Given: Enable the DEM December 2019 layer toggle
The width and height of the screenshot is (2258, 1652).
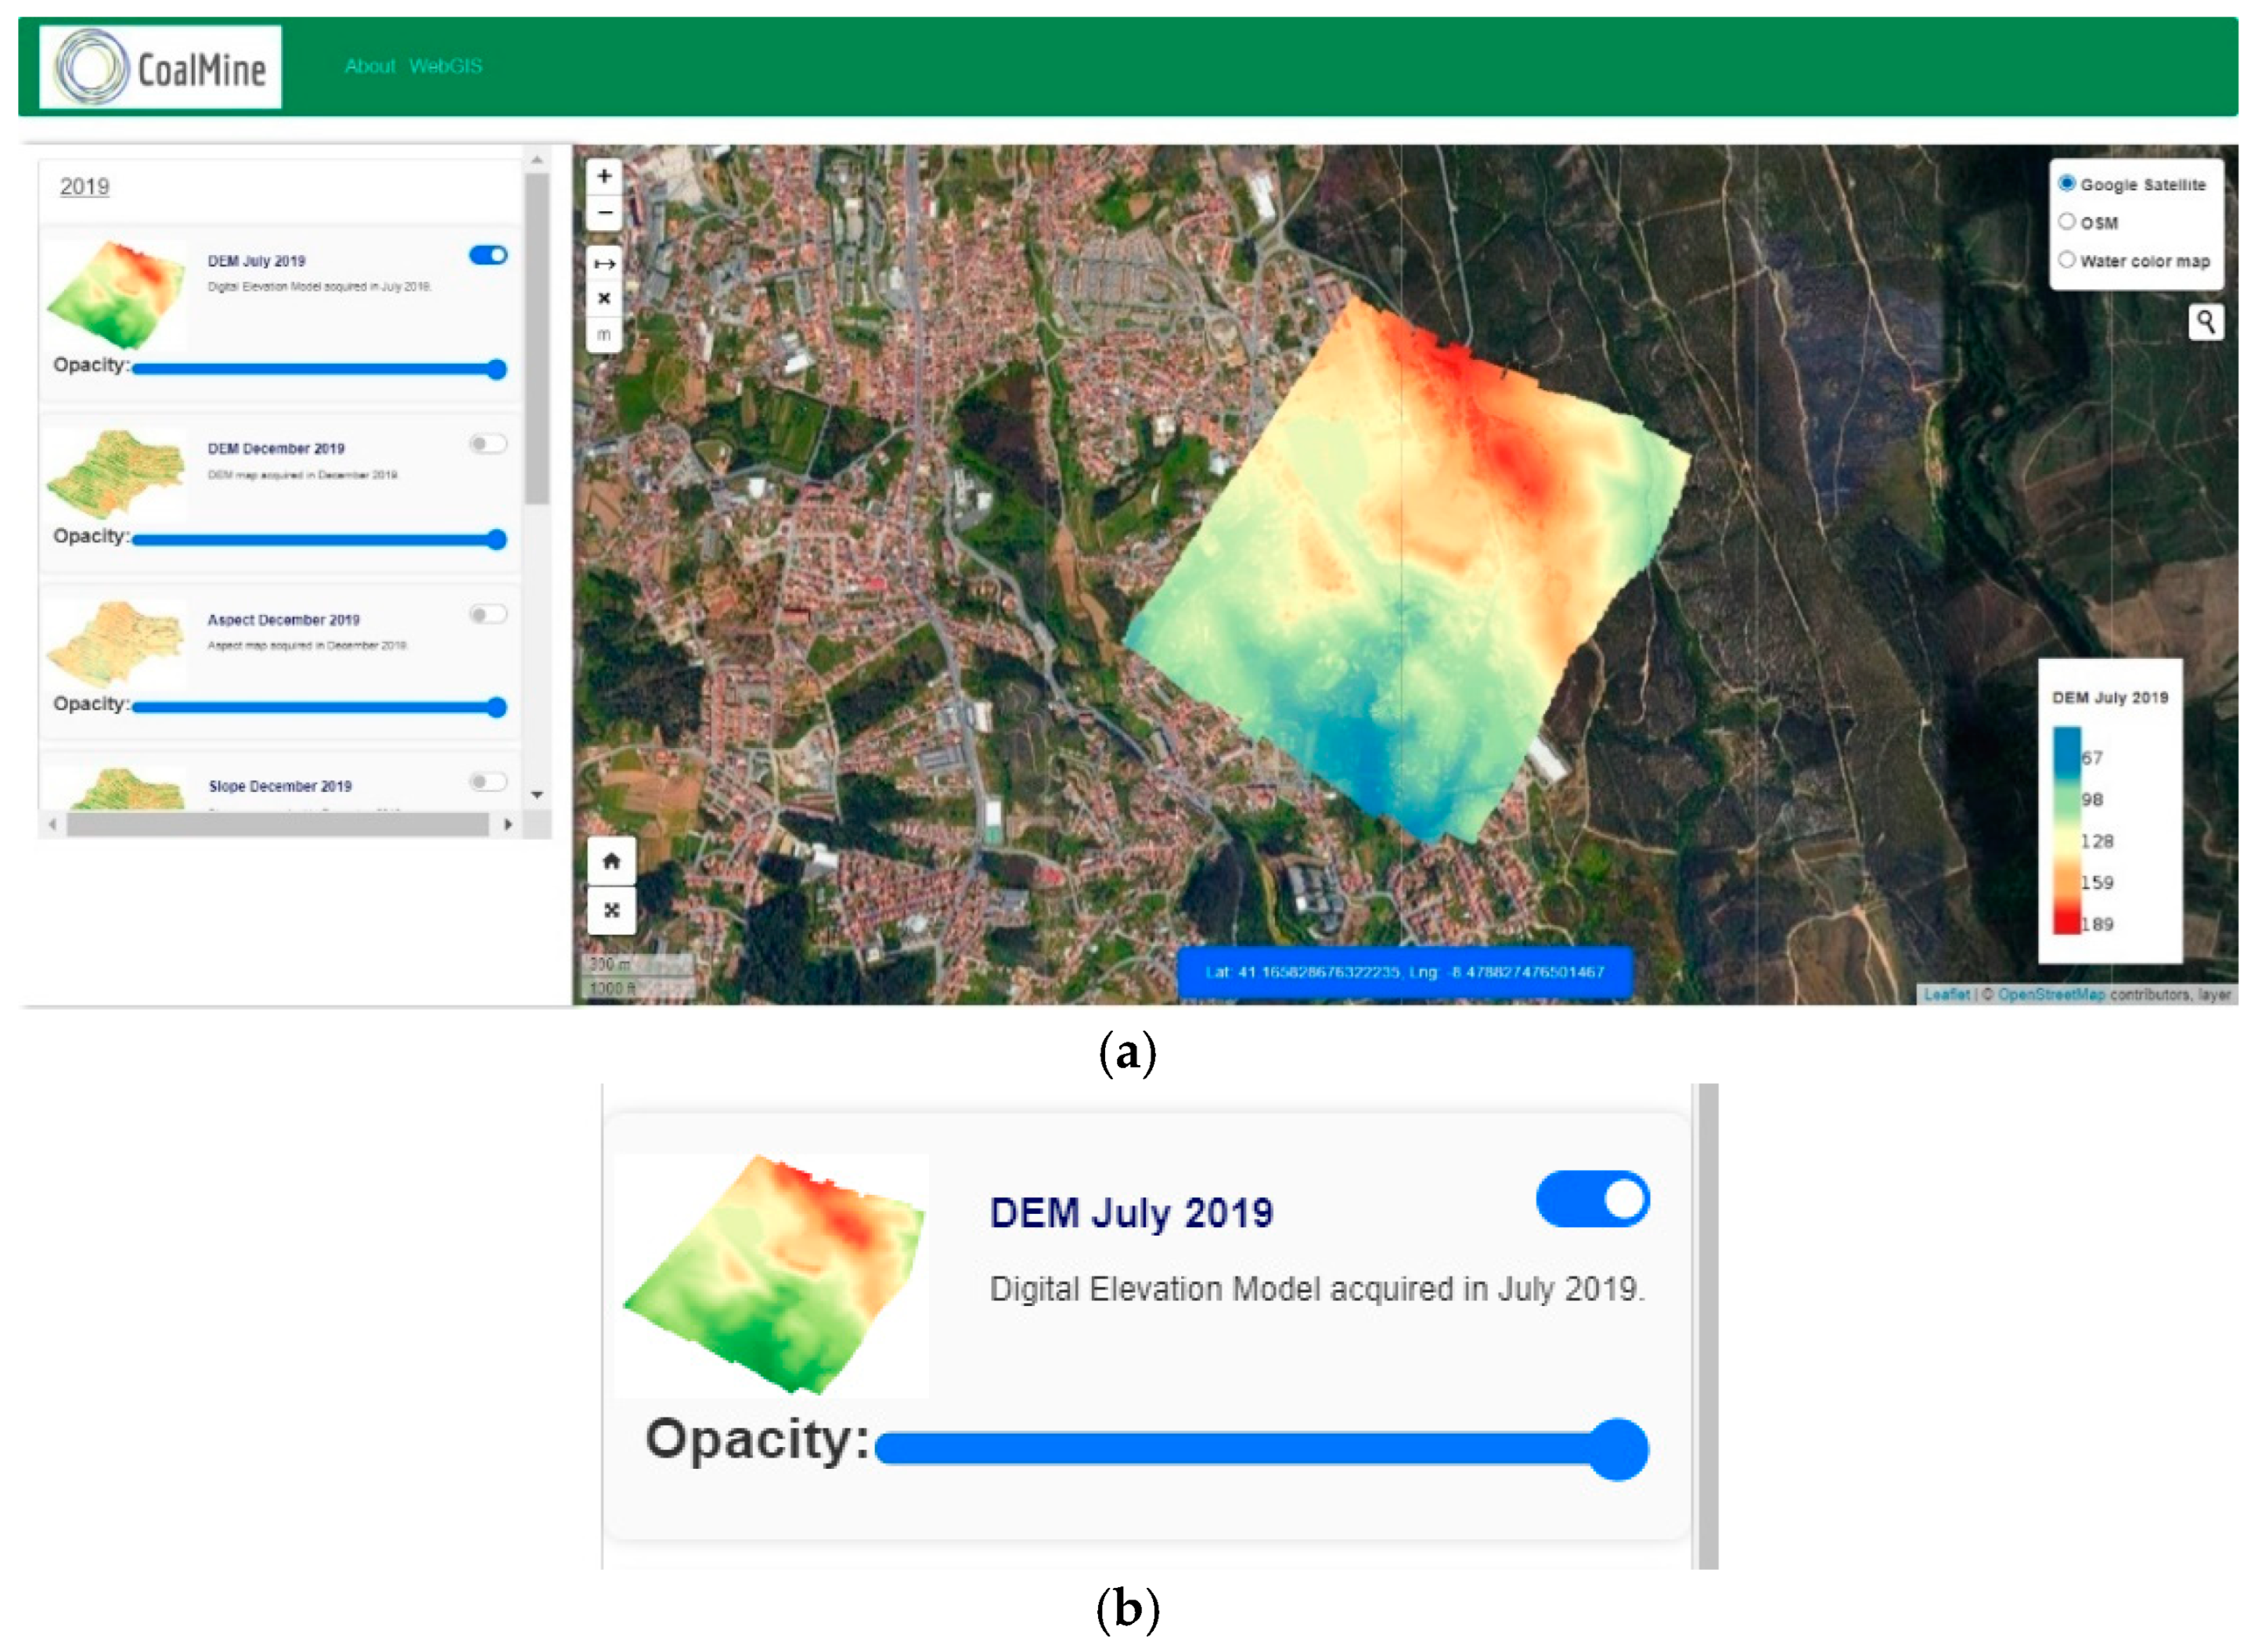Looking at the screenshot, I should pyautogui.click(x=488, y=444).
